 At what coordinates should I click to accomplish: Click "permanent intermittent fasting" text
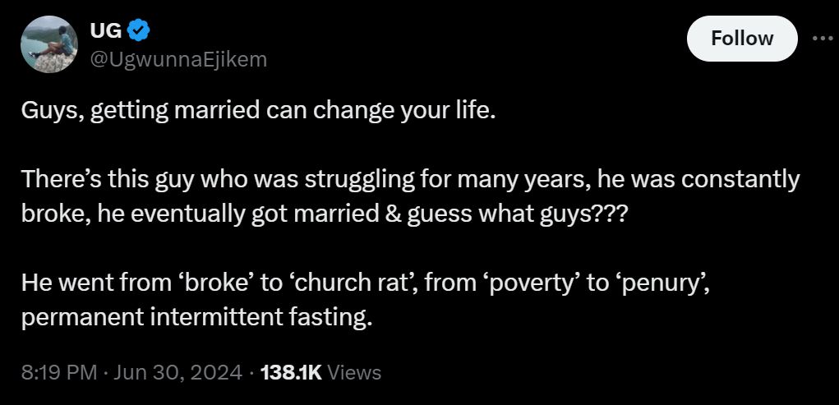[197, 315]
